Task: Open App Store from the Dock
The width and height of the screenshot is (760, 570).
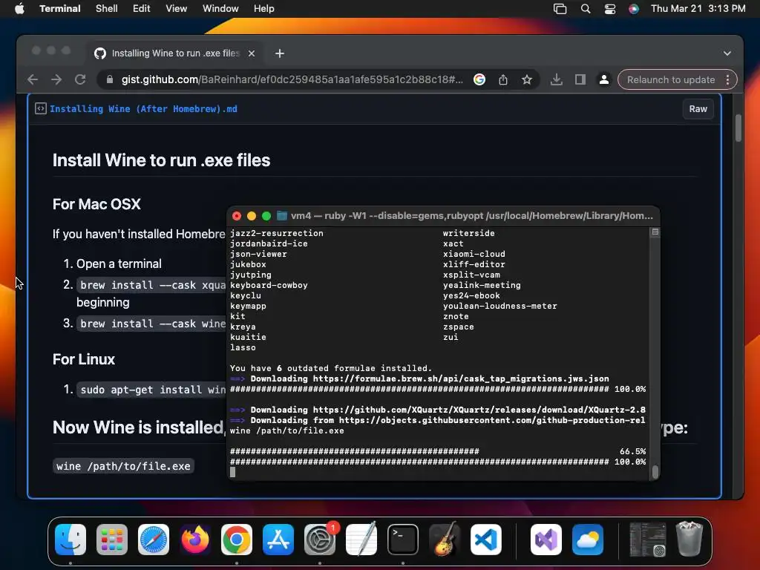Action: (x=278, y=540)
